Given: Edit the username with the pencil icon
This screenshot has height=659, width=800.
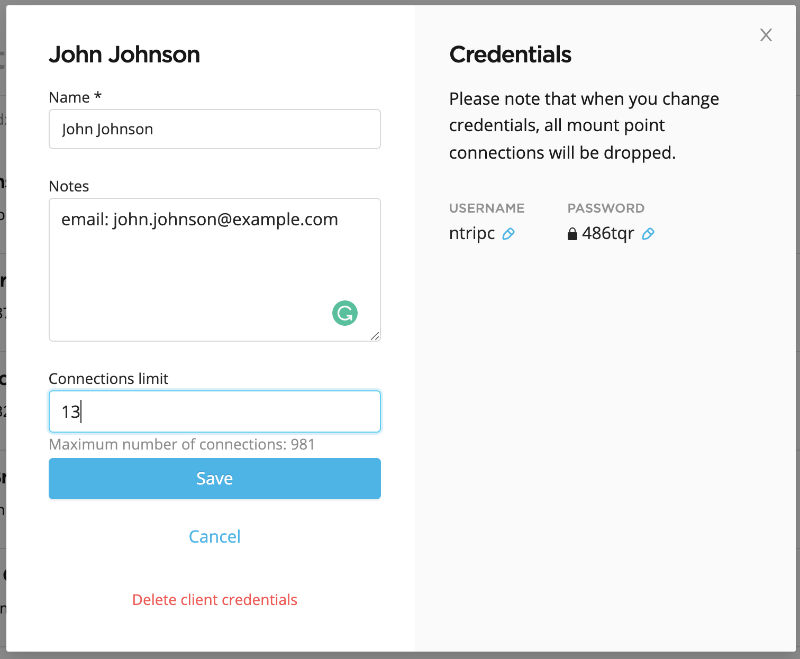Looking at the screenshot, I should point(508,234).
